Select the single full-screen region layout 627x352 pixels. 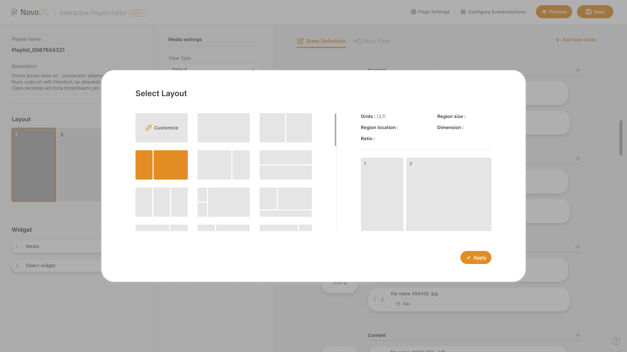pos(223,128)
